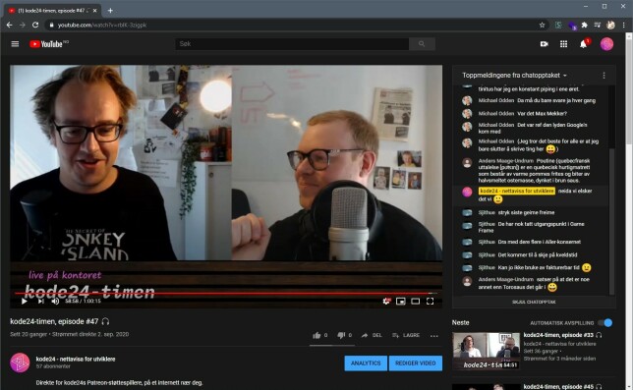633x390 pixels.
Task: Click the headphones icon beside the title
Action: pyautogui.click(x=105, y=321)
